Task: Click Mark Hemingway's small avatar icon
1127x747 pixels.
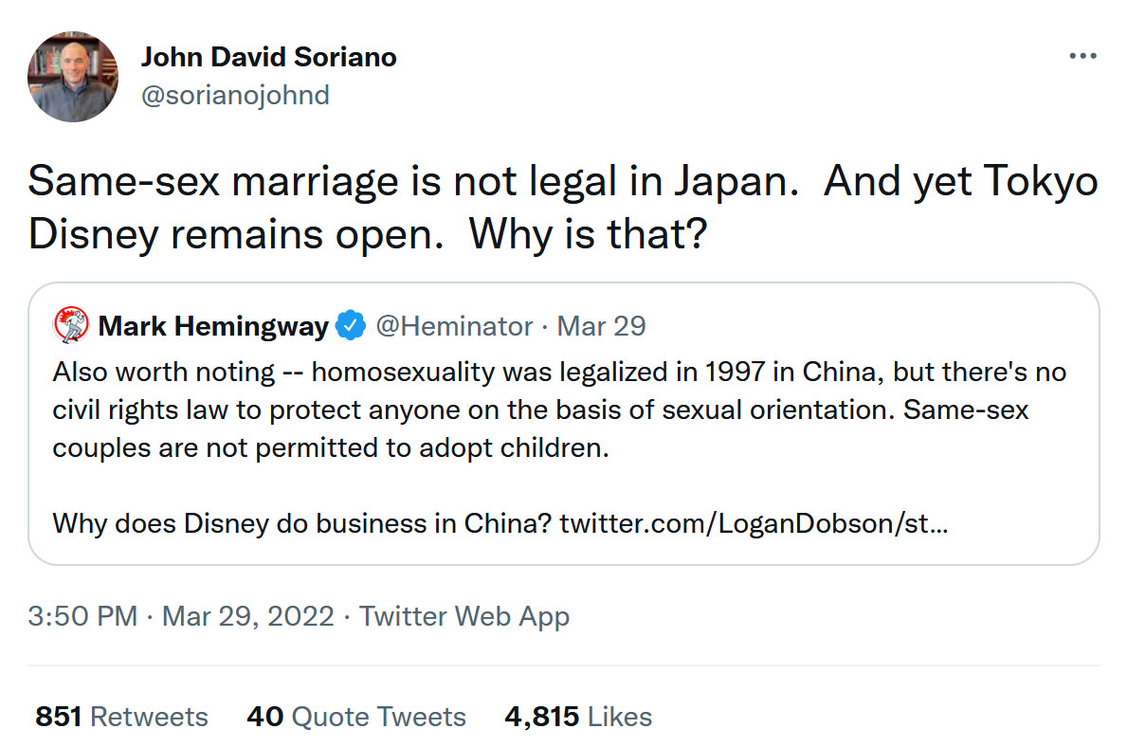Action: pyautogui.click(x=71, y=326)
